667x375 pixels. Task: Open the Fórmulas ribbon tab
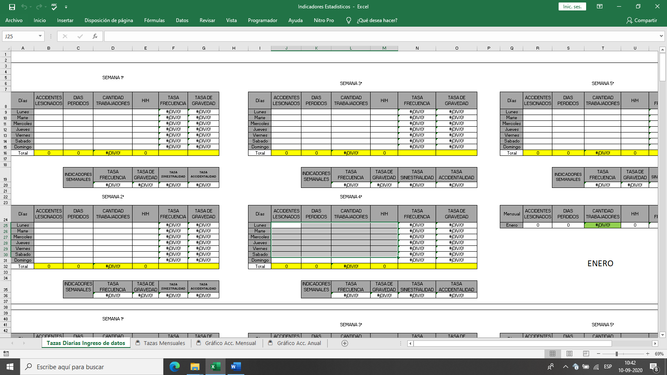154,20
